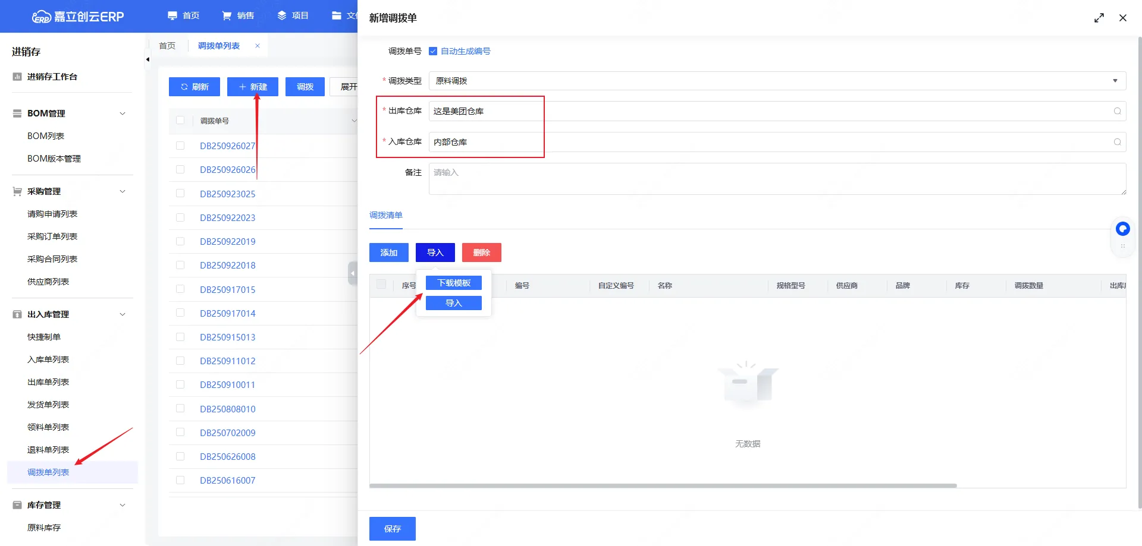Close the 调拨单列表 tab
Viewport: 1142px width, 546px height.
coord(258,46)
